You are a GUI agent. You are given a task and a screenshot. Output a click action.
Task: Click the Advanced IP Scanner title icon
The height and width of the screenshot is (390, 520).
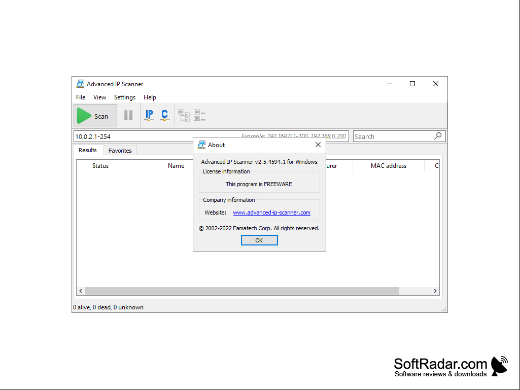[80, 84]
